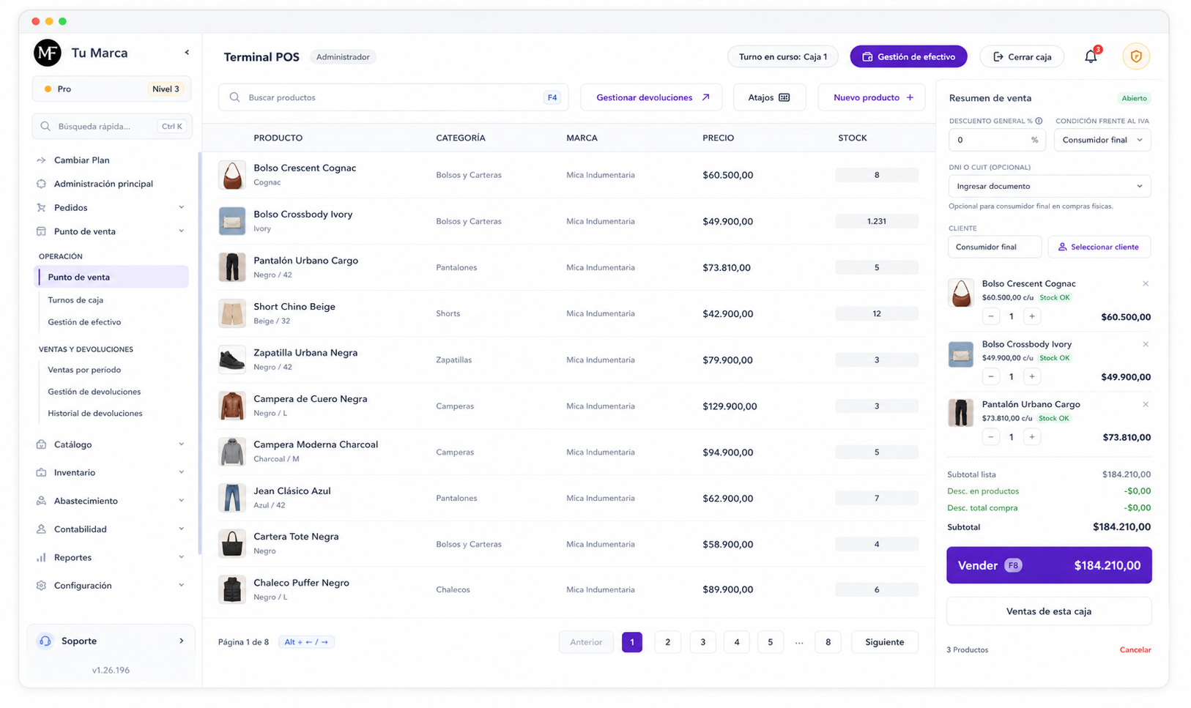Open the sidebar Gestión de efectivo item

(x=84, y=322)
